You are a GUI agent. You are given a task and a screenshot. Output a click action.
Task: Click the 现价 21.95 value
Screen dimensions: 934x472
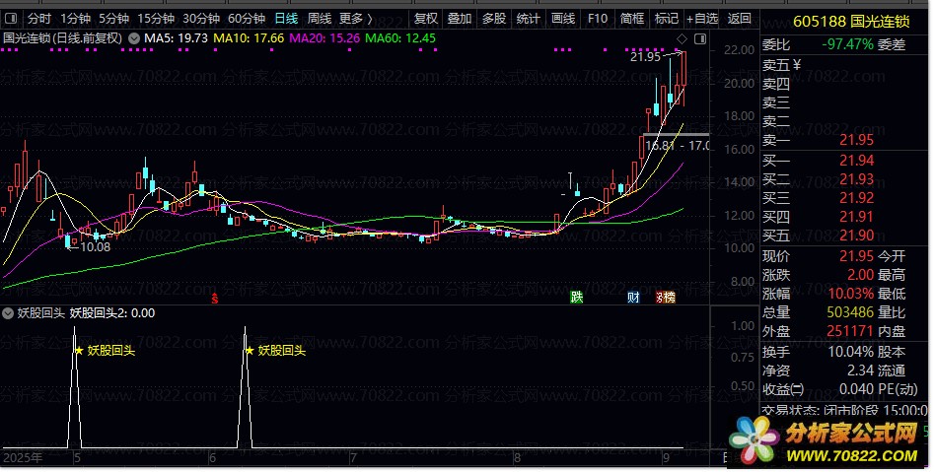[856, 256]
